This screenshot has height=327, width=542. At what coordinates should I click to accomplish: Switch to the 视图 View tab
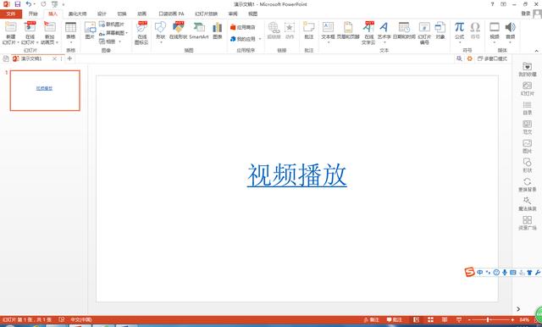tap(252, 14)
